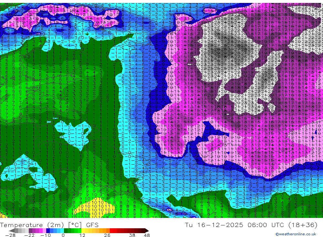Viewport: 323px width, 237px height.
Task: Click the 12 label on the color scale
Action: (82, 235)
